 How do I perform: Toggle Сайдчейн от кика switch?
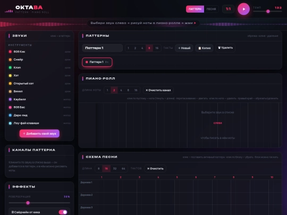(x=63, y=212)
